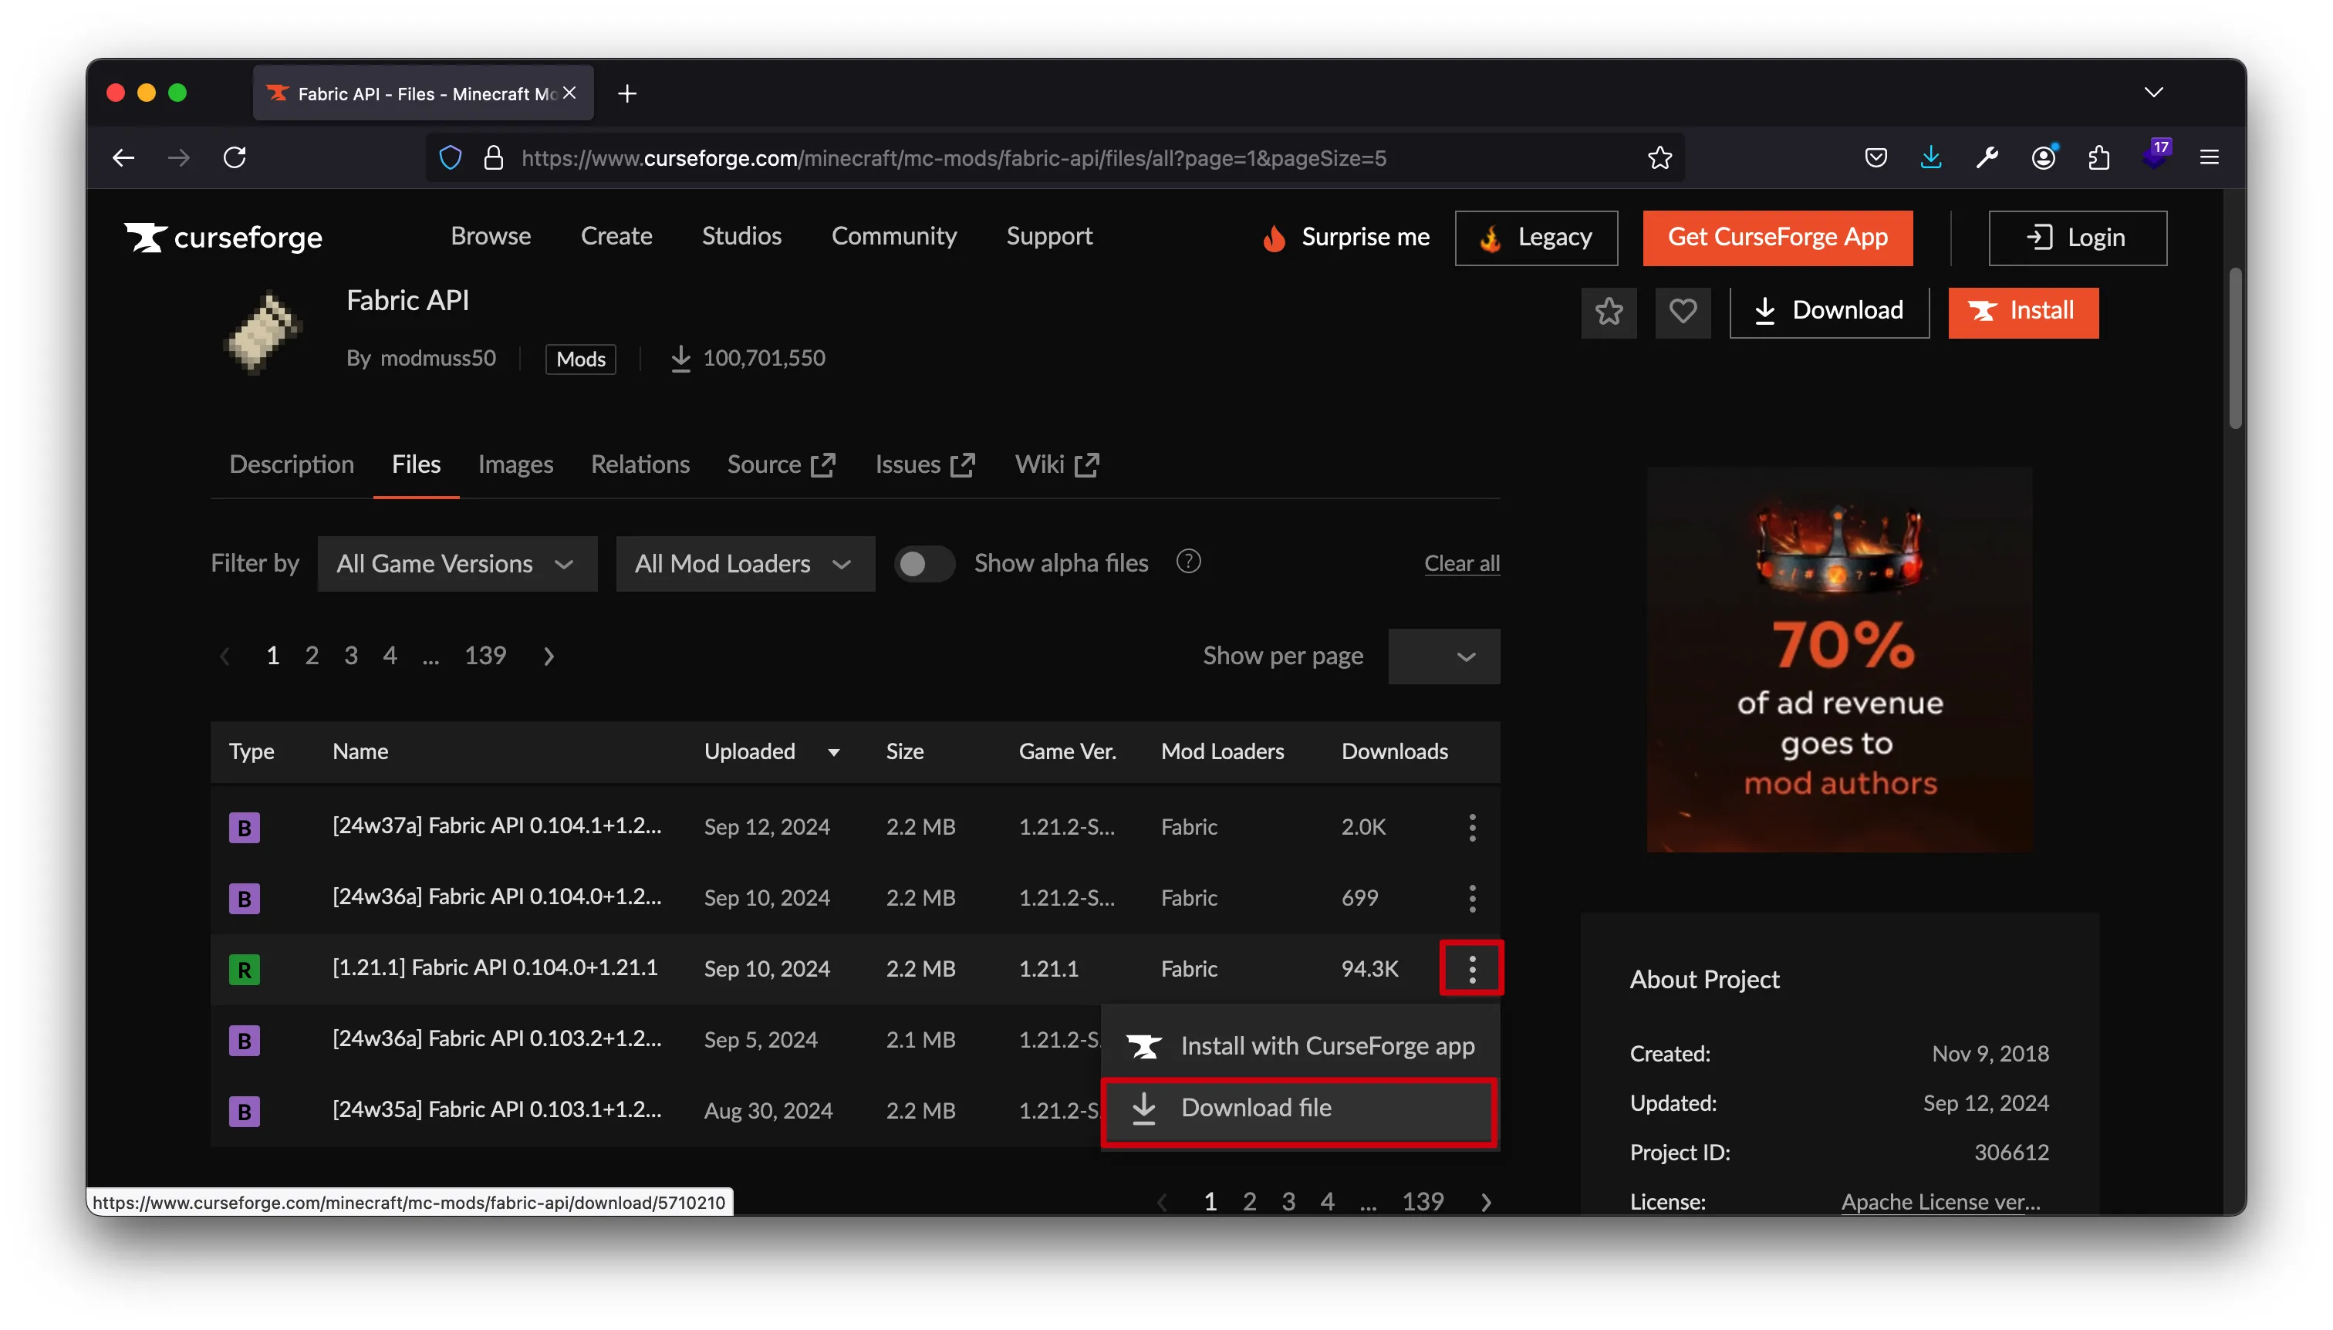Click Get CurseForge App button

pyautogui.click(x=1777, y=238)
